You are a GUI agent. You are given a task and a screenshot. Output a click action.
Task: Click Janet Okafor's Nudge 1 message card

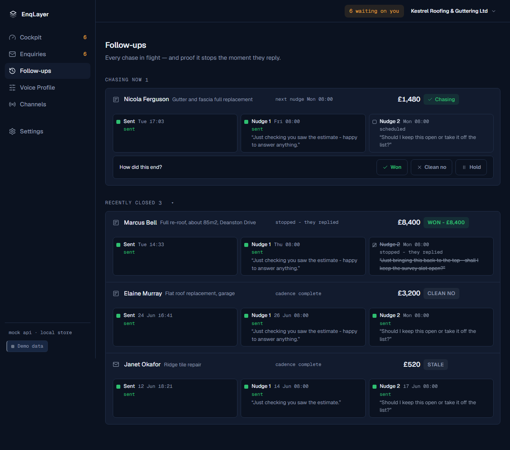click(303, 398)
